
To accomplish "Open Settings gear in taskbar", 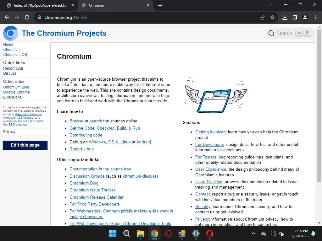I will point(196,233).
